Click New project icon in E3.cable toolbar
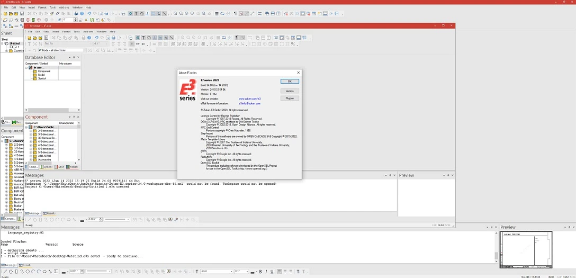Viewport: 576px width, 278px height. tap(5, 14)
